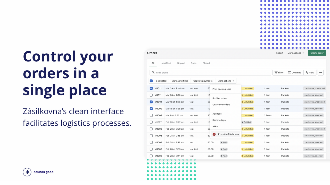Click the magnifier icon in Filter orders
Screen dimensions: 330x185
click(x=153, y=72)
